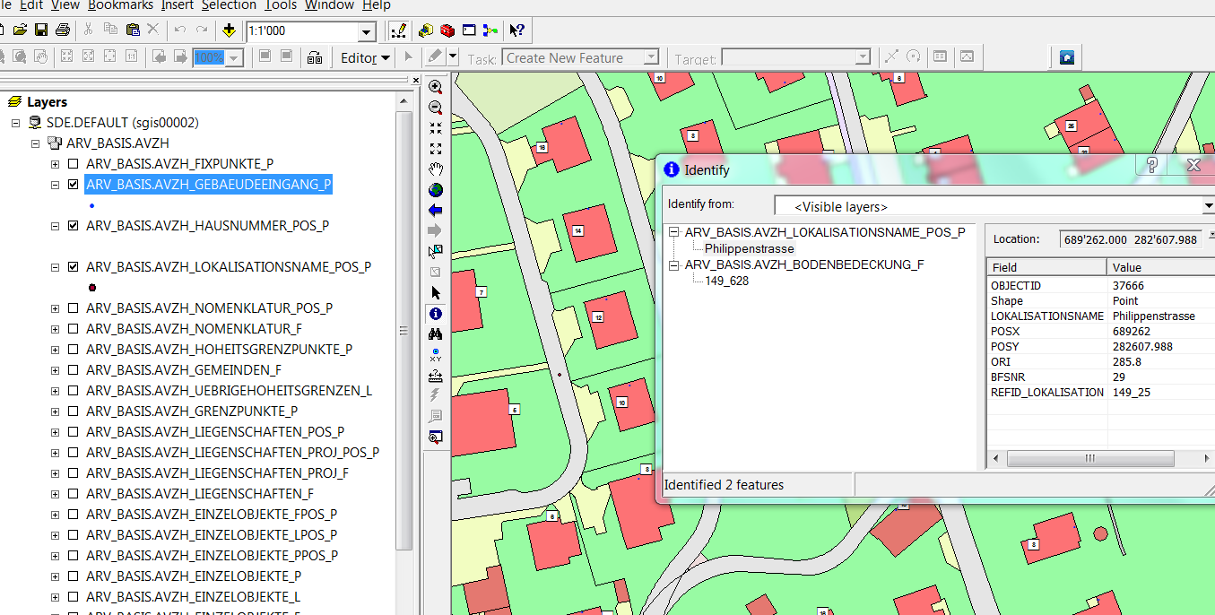Uncheck the AVZH_GEBAEUDEEINGANG_P layer
This screenshot has height=615, width=1215.
[x=74, y=185]
